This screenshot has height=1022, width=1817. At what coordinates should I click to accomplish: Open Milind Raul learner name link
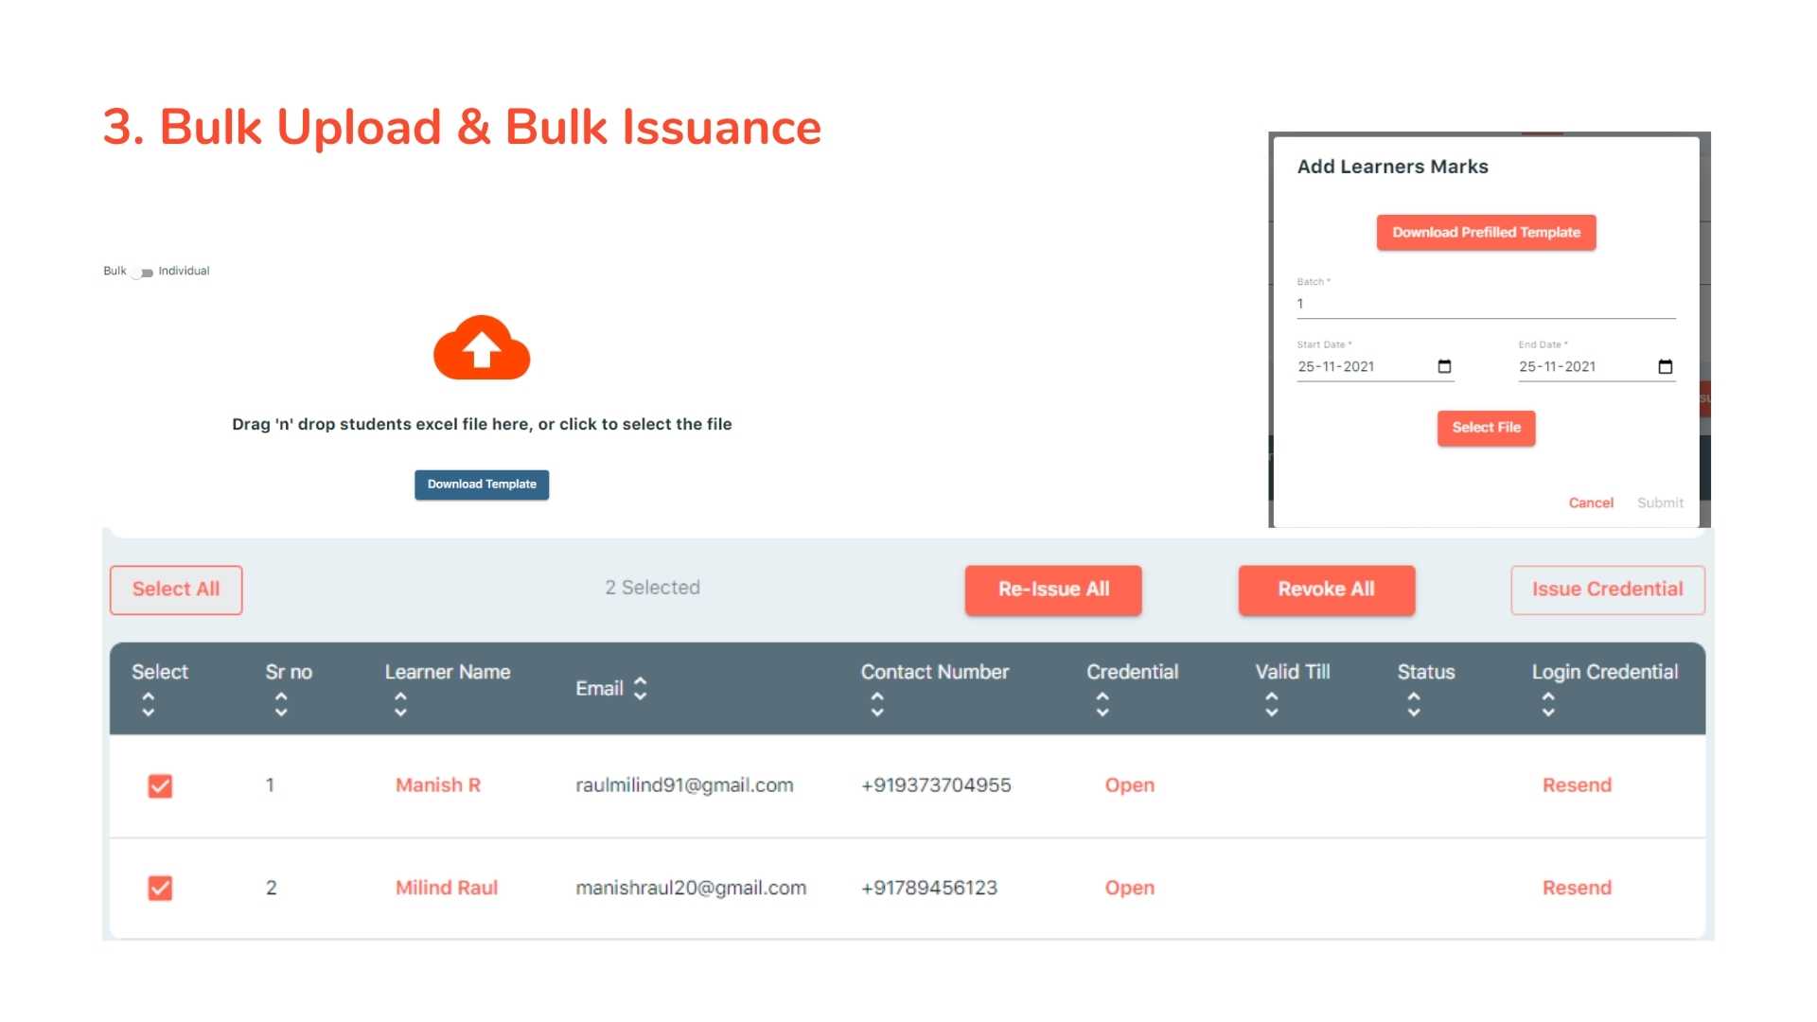coord(446,888)
